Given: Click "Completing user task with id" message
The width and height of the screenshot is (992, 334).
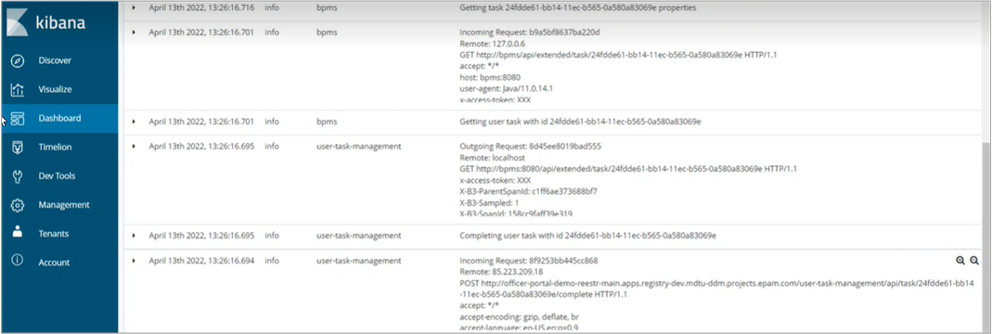Looking at the screenshot, I should pos(587,236).
